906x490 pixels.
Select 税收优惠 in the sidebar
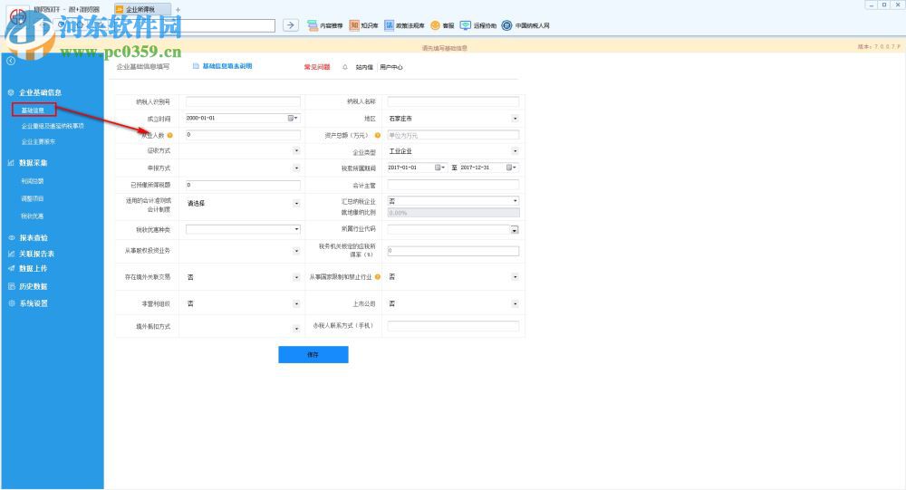tap(33, 216)
